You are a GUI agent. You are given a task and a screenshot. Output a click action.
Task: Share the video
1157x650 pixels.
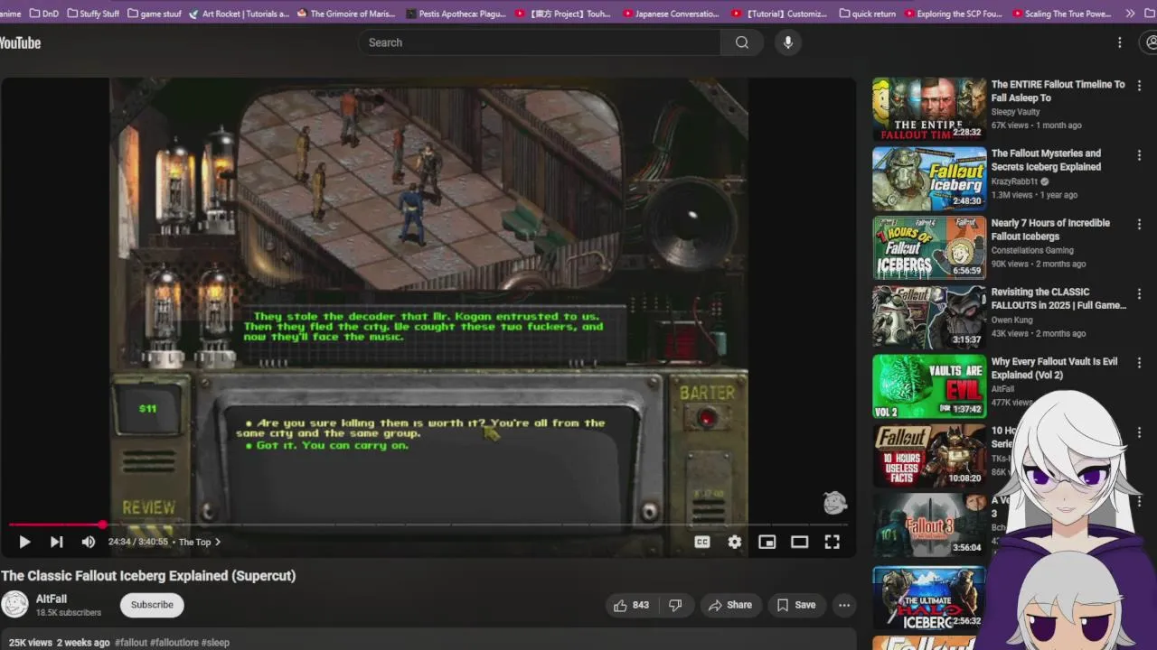(x=729, y=605)
